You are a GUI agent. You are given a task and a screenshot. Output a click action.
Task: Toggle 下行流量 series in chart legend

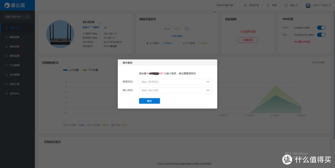[x=90, y=70]
